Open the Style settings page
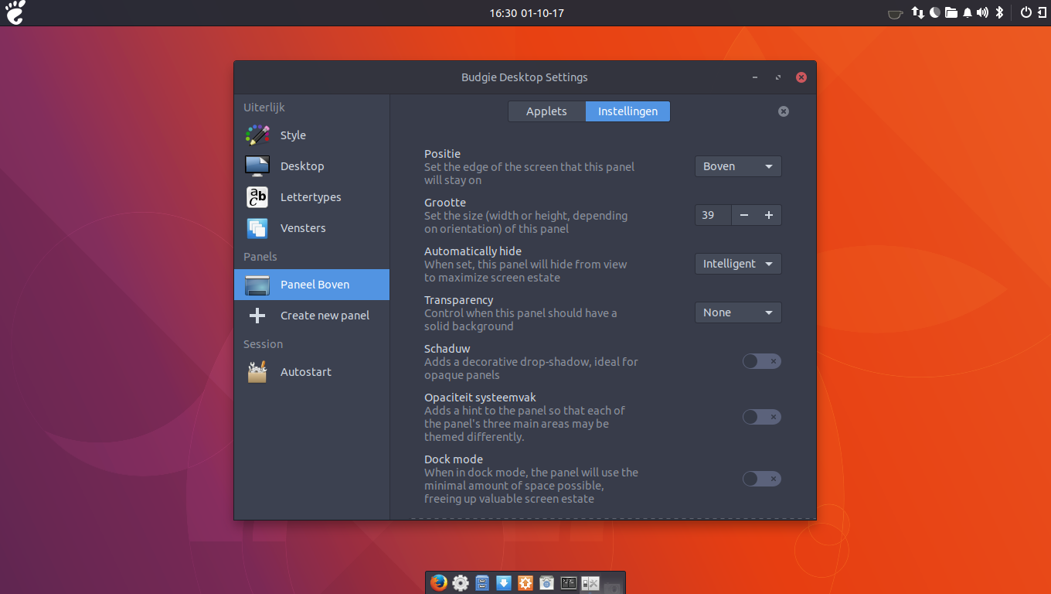 (293, 135)
